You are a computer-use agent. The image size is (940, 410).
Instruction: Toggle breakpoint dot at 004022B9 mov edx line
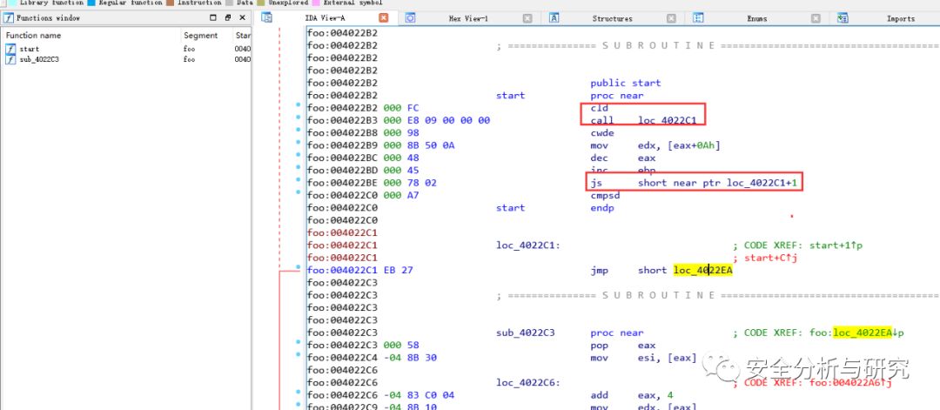pyautogui.click(x=299, y=143)
